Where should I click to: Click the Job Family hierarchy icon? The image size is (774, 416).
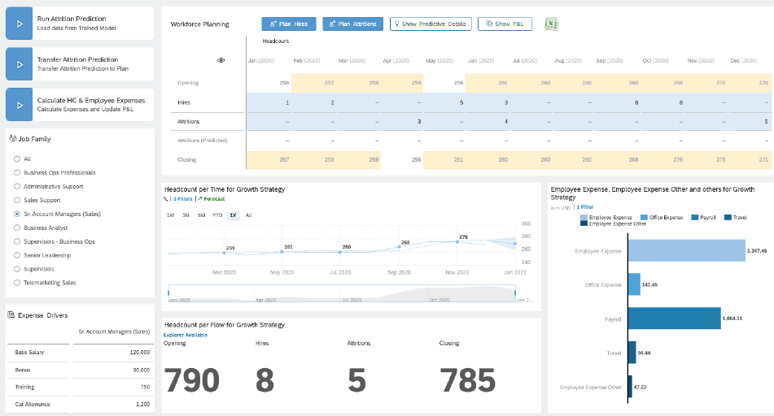11,139
